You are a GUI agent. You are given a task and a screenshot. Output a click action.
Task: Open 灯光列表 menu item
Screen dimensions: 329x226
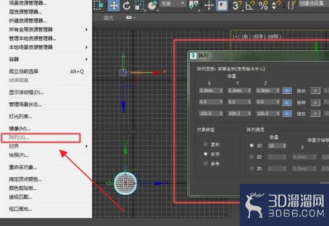click(x=20, y=116)
